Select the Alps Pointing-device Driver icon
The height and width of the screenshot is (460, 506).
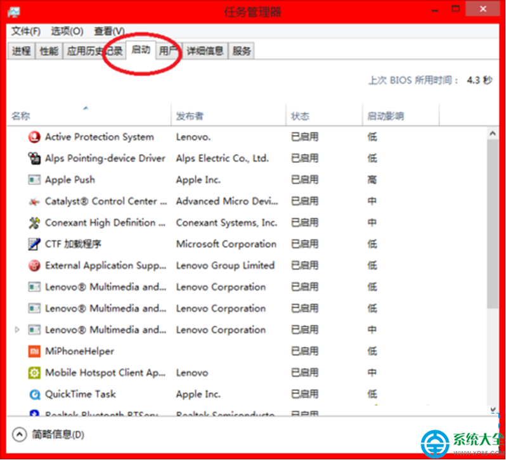pyautogui.click(x=34, y=158)
